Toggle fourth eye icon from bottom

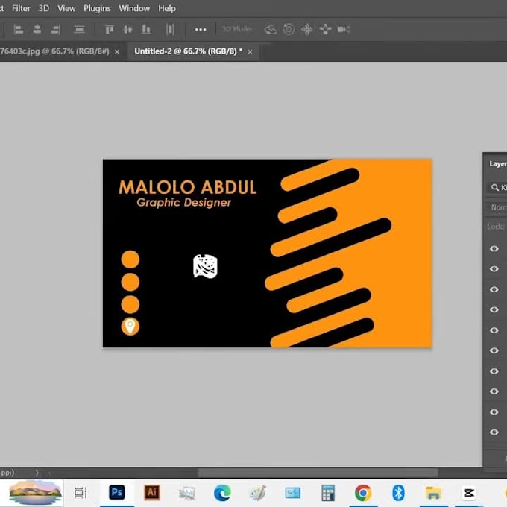pos(494,371)
